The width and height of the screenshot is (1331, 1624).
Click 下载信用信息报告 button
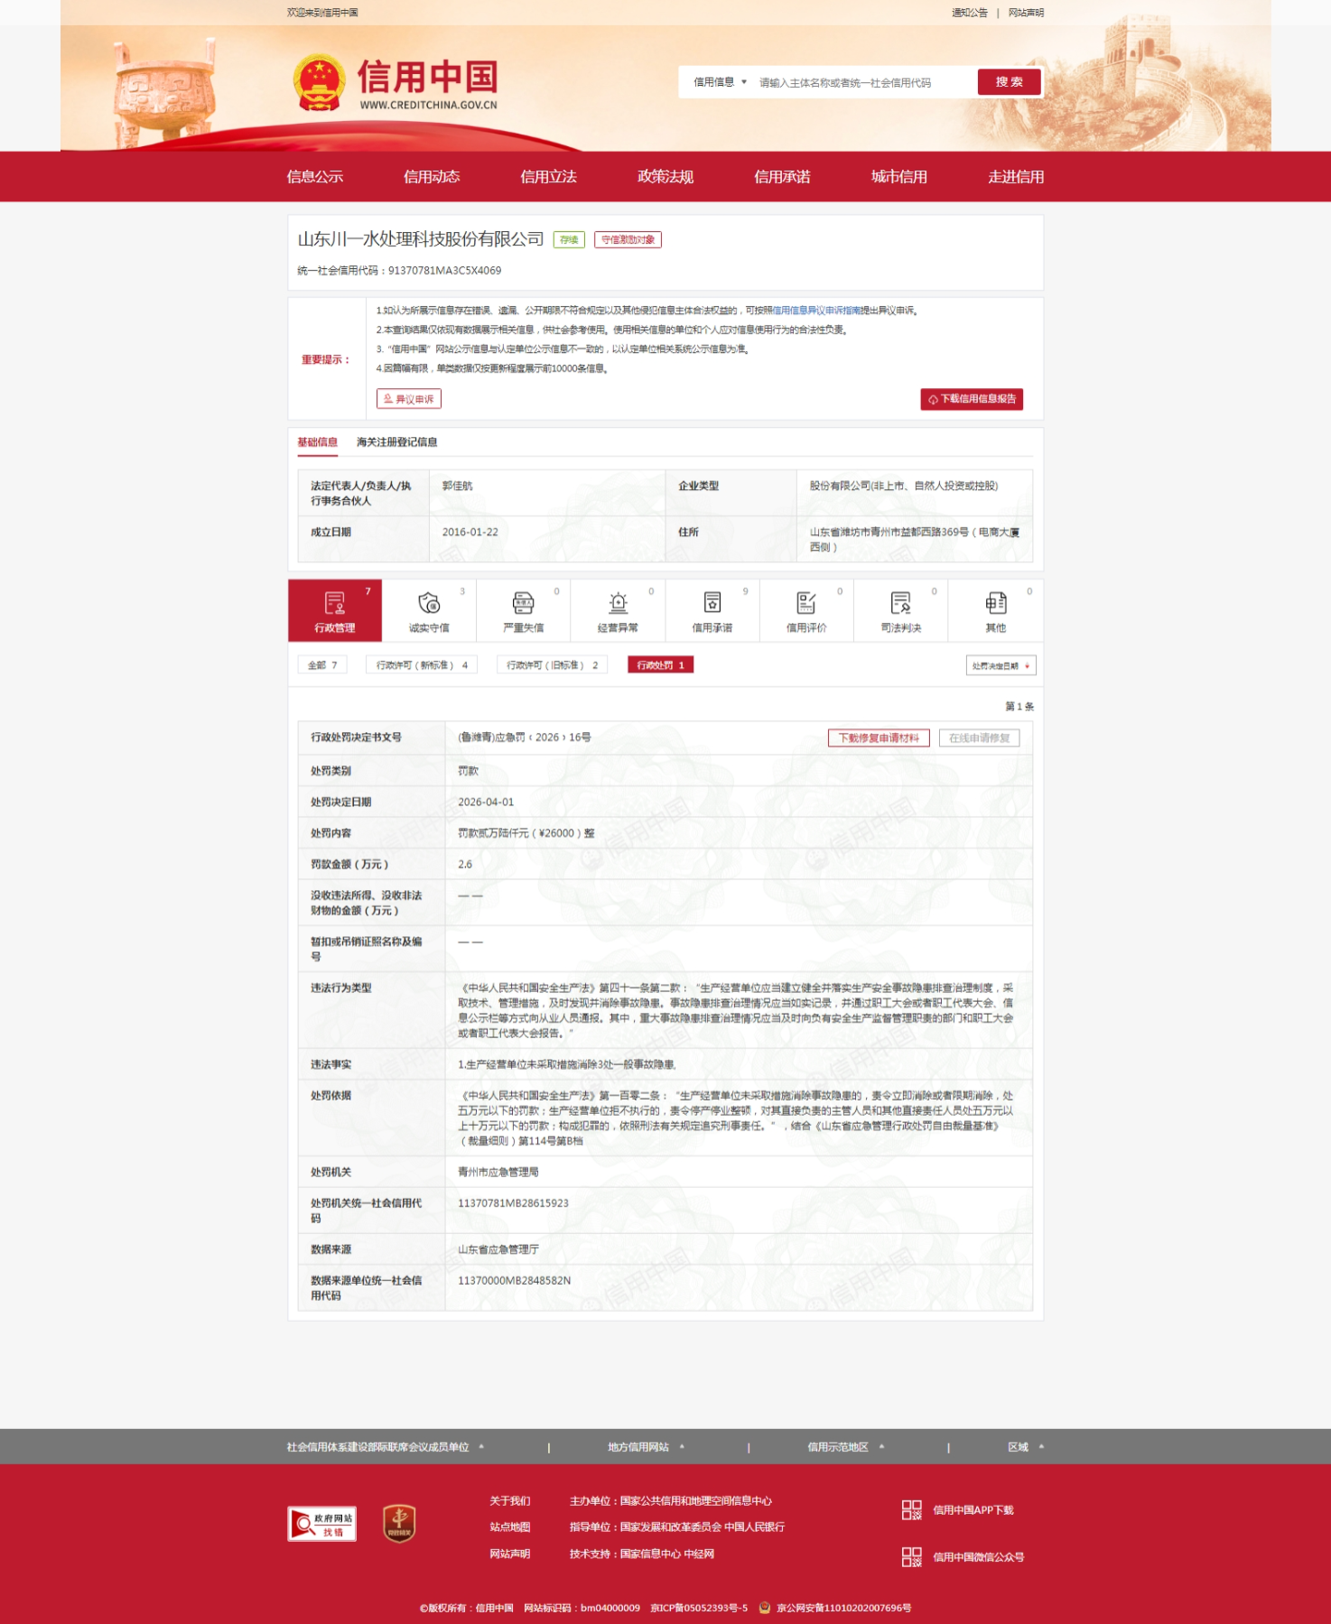972,399
